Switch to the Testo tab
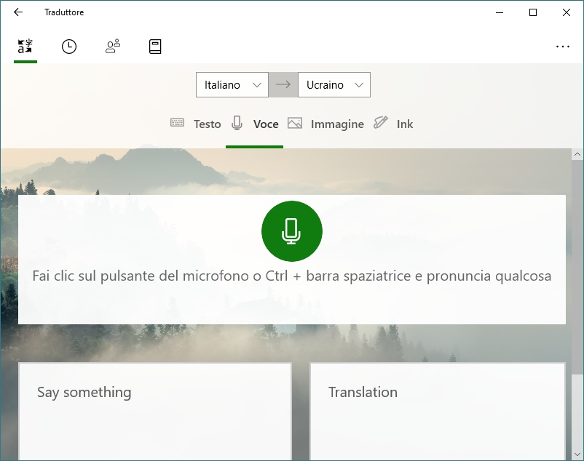 click(x=207, y=124)
